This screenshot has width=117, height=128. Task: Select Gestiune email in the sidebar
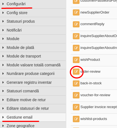[x=19, y=117]
